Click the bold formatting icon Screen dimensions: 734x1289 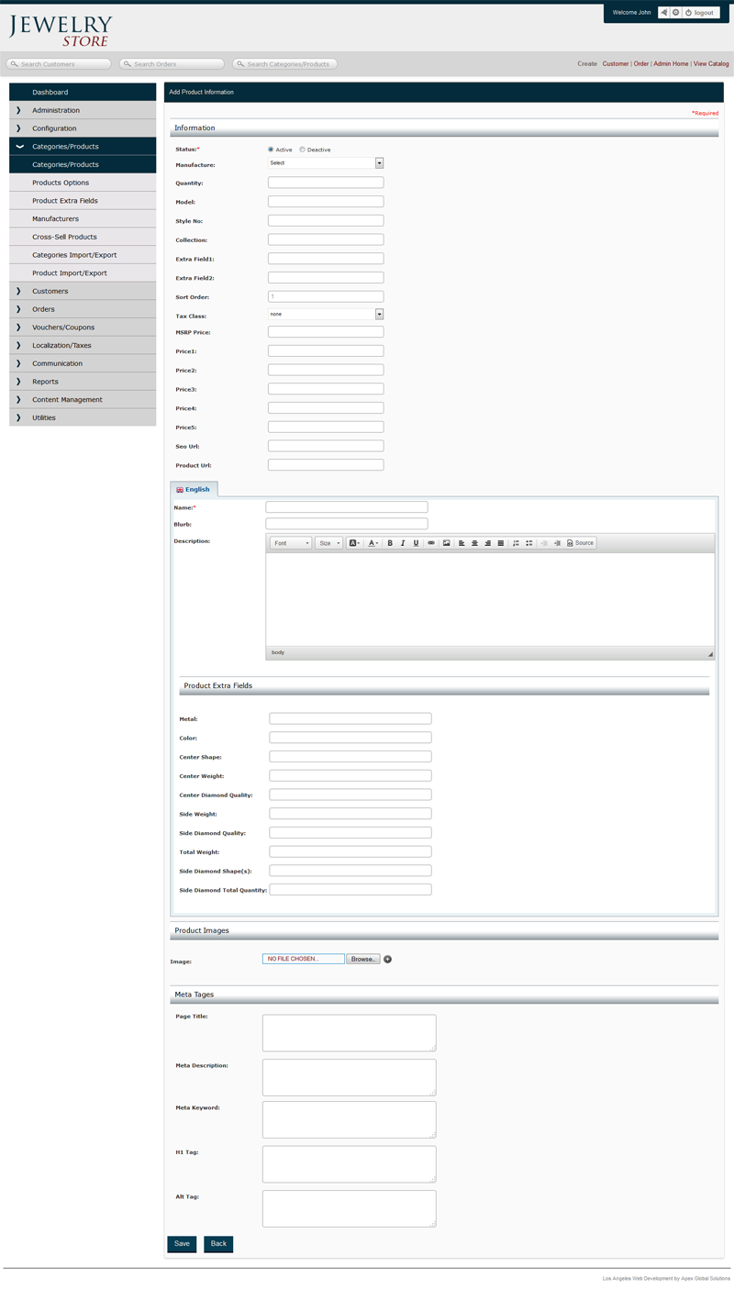tap(390, 543)
